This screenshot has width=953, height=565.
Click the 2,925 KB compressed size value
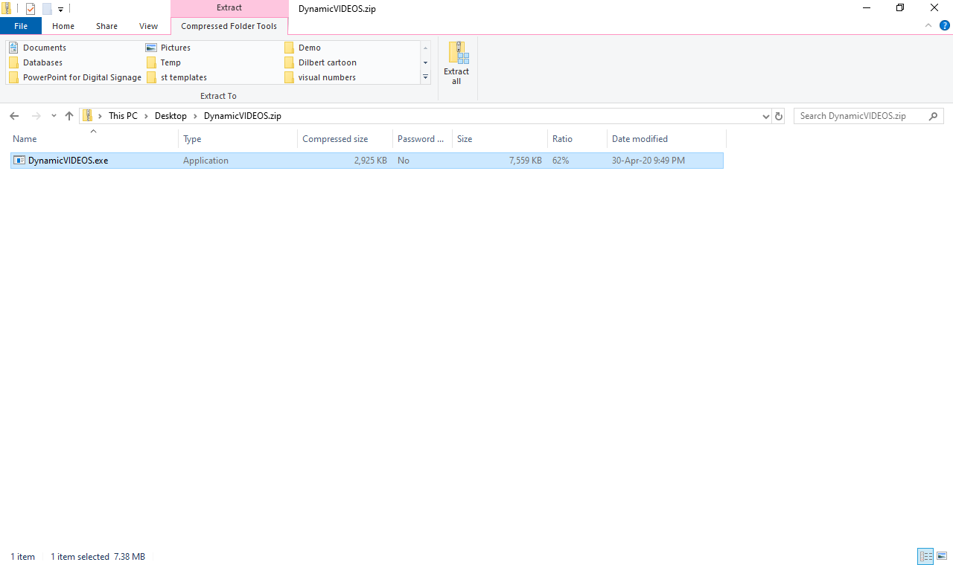coord(370,161)
